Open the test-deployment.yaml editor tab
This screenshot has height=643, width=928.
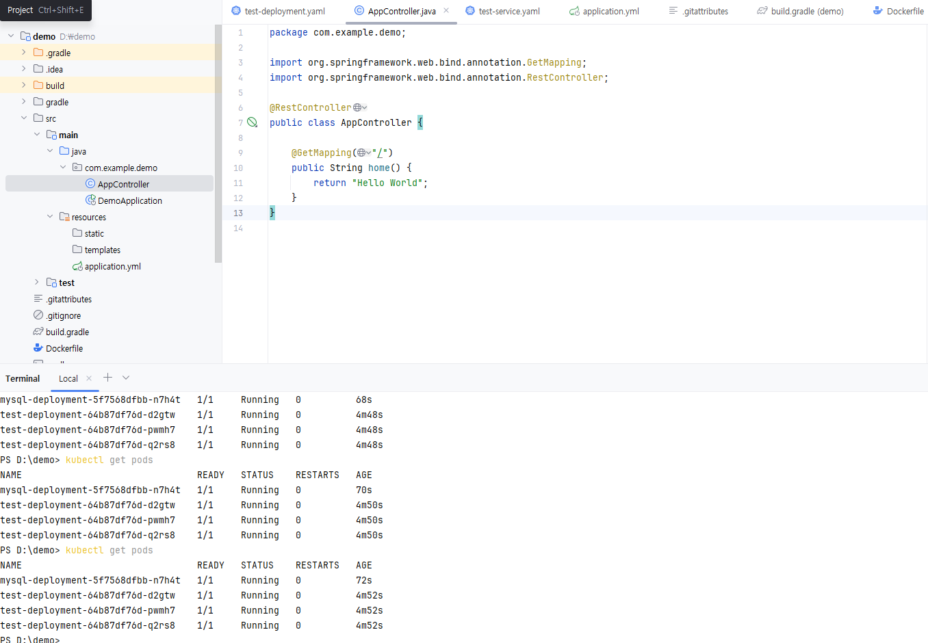point(279,11)
